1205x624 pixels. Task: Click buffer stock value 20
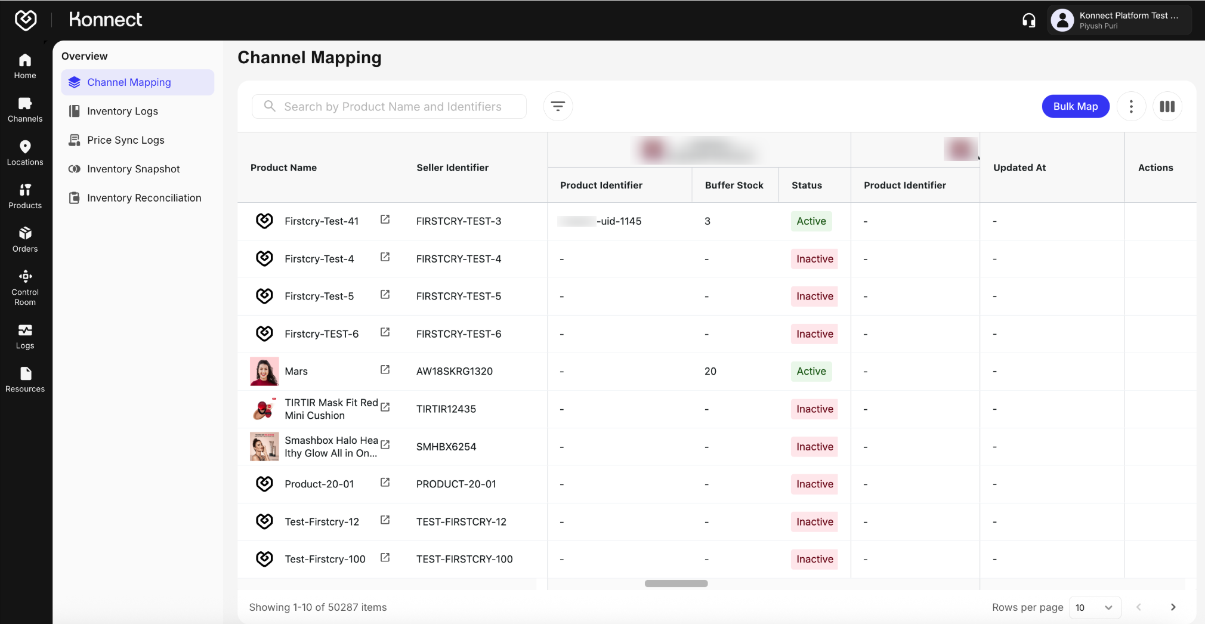point(710,372)
